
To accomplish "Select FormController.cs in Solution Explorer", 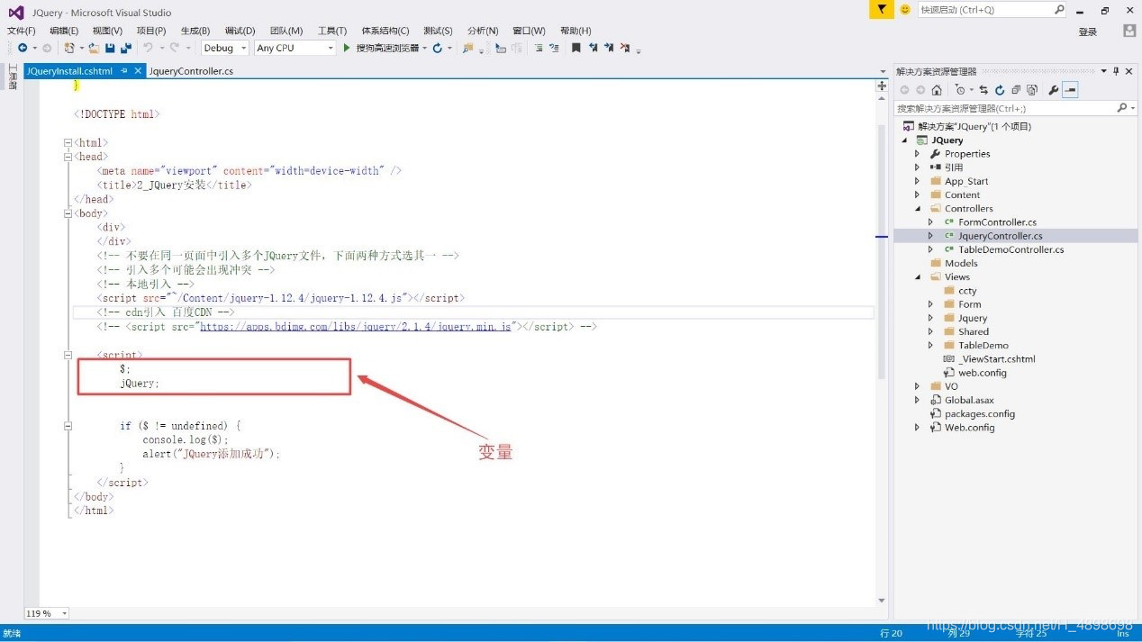I will point(997,222).
